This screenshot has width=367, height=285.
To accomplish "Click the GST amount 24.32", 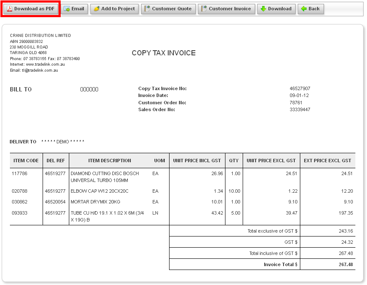I will tap(347, 242).
